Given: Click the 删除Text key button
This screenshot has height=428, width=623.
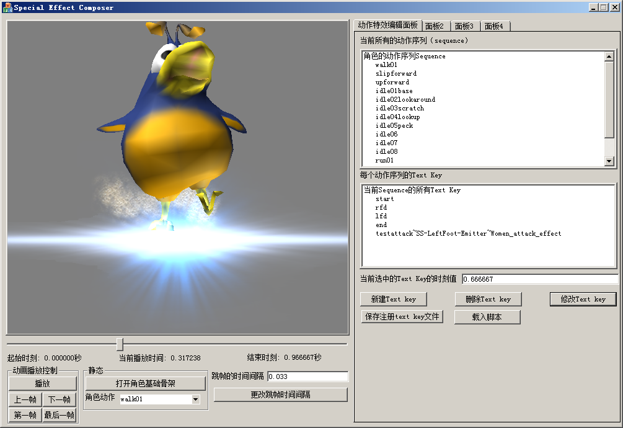Looking at the screenshot, I should point(488,299).
